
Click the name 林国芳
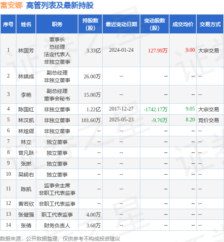coord(26,51)
